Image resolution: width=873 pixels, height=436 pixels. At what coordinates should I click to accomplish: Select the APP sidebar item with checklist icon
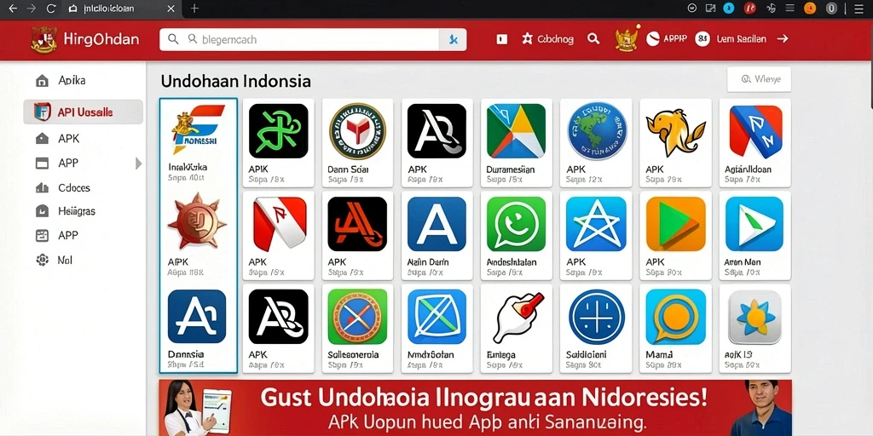(x=58, y=235)
